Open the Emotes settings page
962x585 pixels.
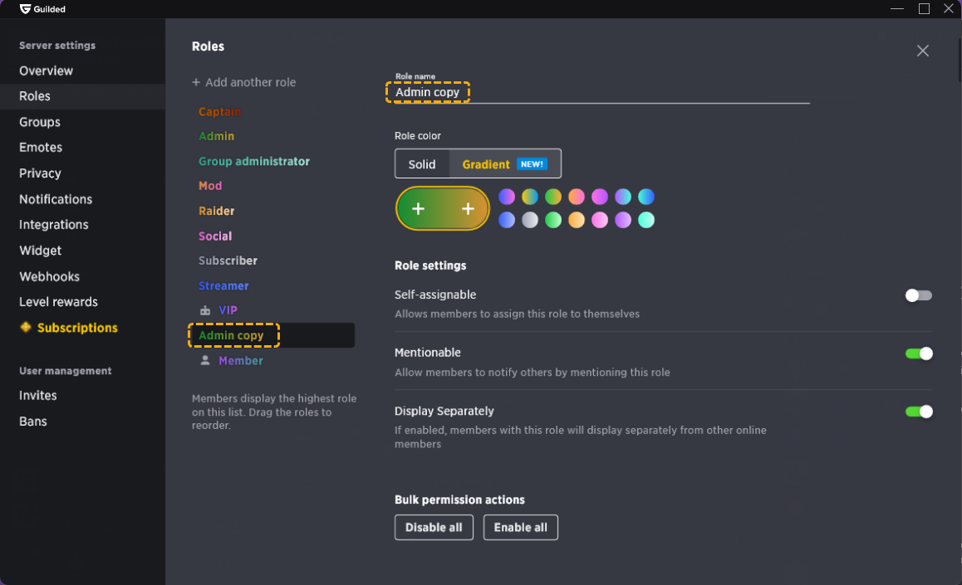tap(41, 148)
